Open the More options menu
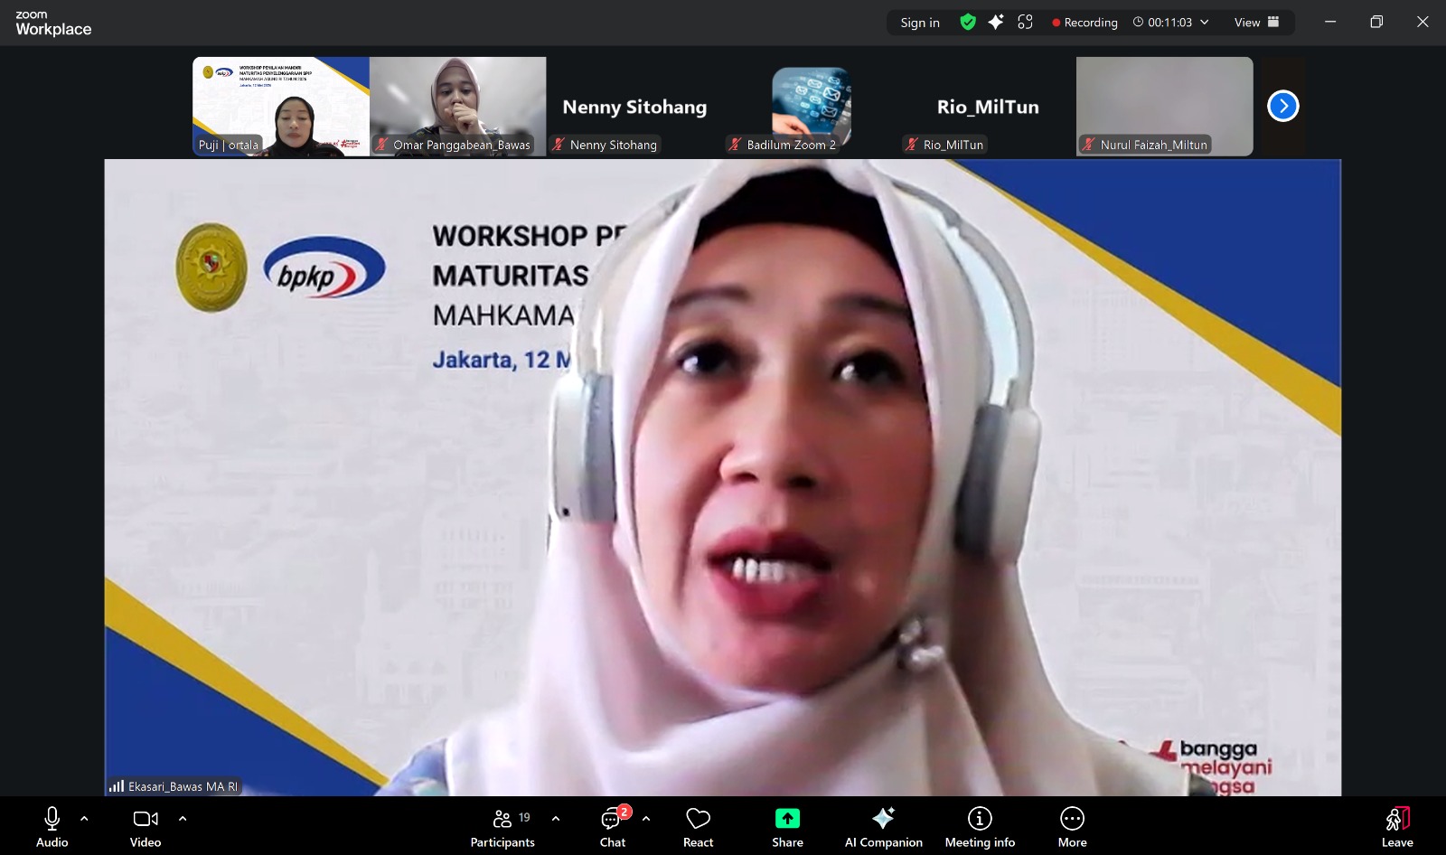1446x855 pixels. point(1072,827)
